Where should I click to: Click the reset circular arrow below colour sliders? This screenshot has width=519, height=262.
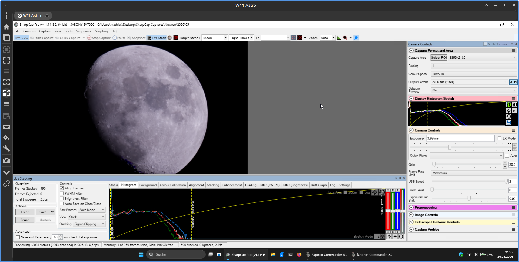click(x=401, y=237)
